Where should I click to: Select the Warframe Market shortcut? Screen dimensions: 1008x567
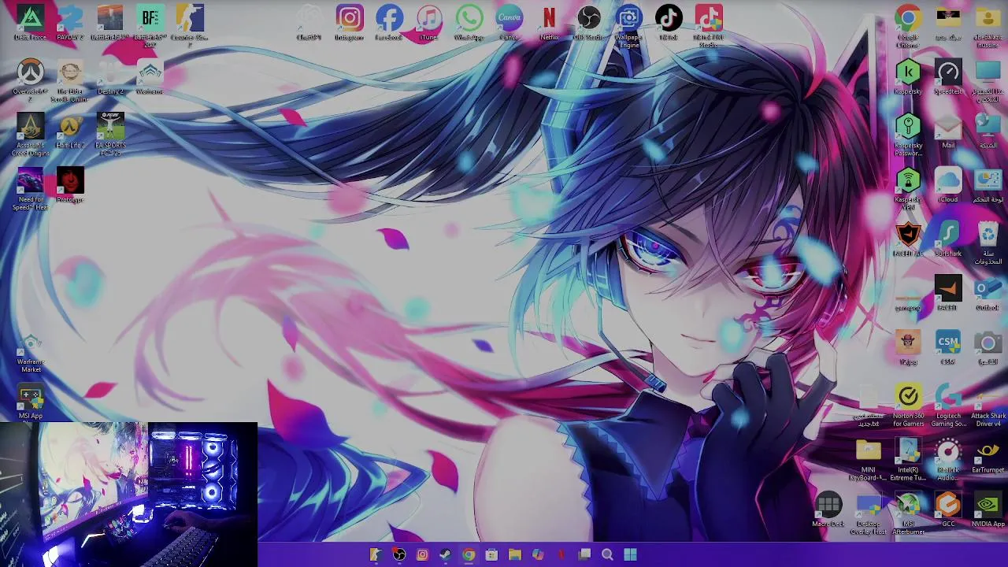click(30, 353)
